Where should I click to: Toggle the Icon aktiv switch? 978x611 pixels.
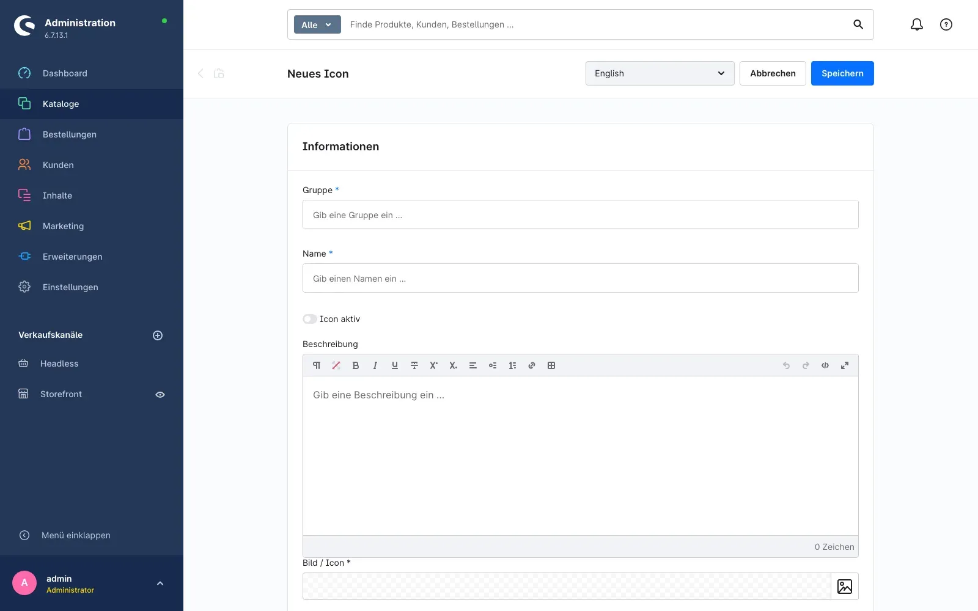tap(310, 319)
